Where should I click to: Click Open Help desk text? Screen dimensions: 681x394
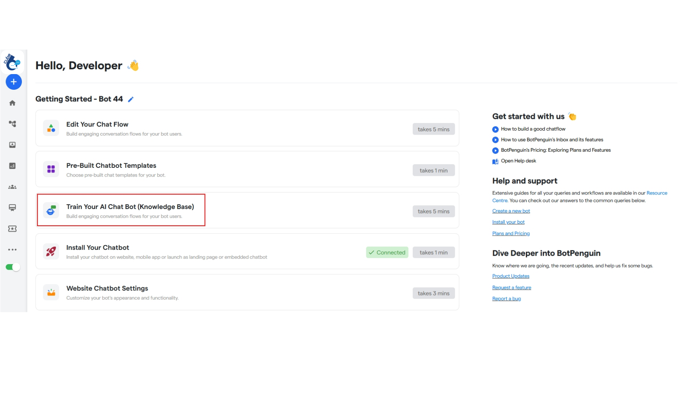[x=518, y=161]
